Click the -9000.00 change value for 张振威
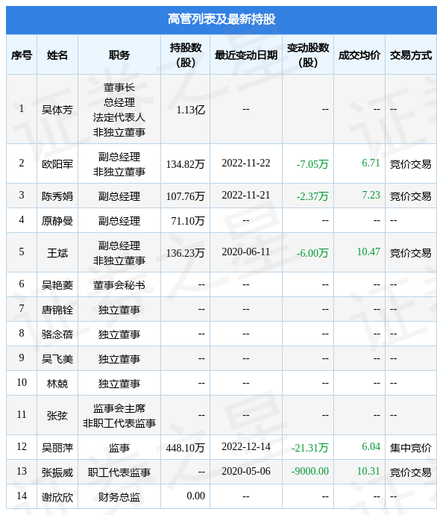This screenshot has height=515, width=437. 310,471
